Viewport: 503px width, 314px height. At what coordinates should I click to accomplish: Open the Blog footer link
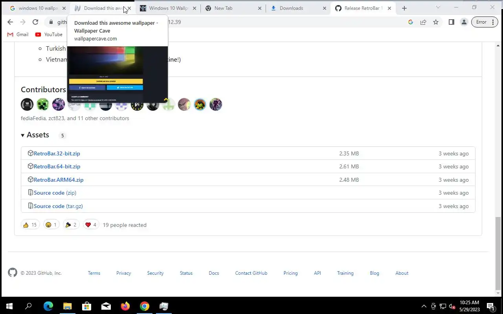point(374,273)
